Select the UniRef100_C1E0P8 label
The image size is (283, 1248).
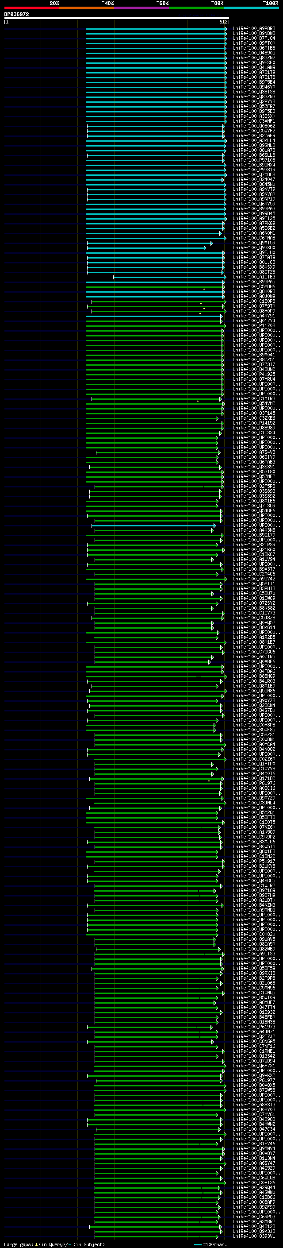click(x=253, y=301)
